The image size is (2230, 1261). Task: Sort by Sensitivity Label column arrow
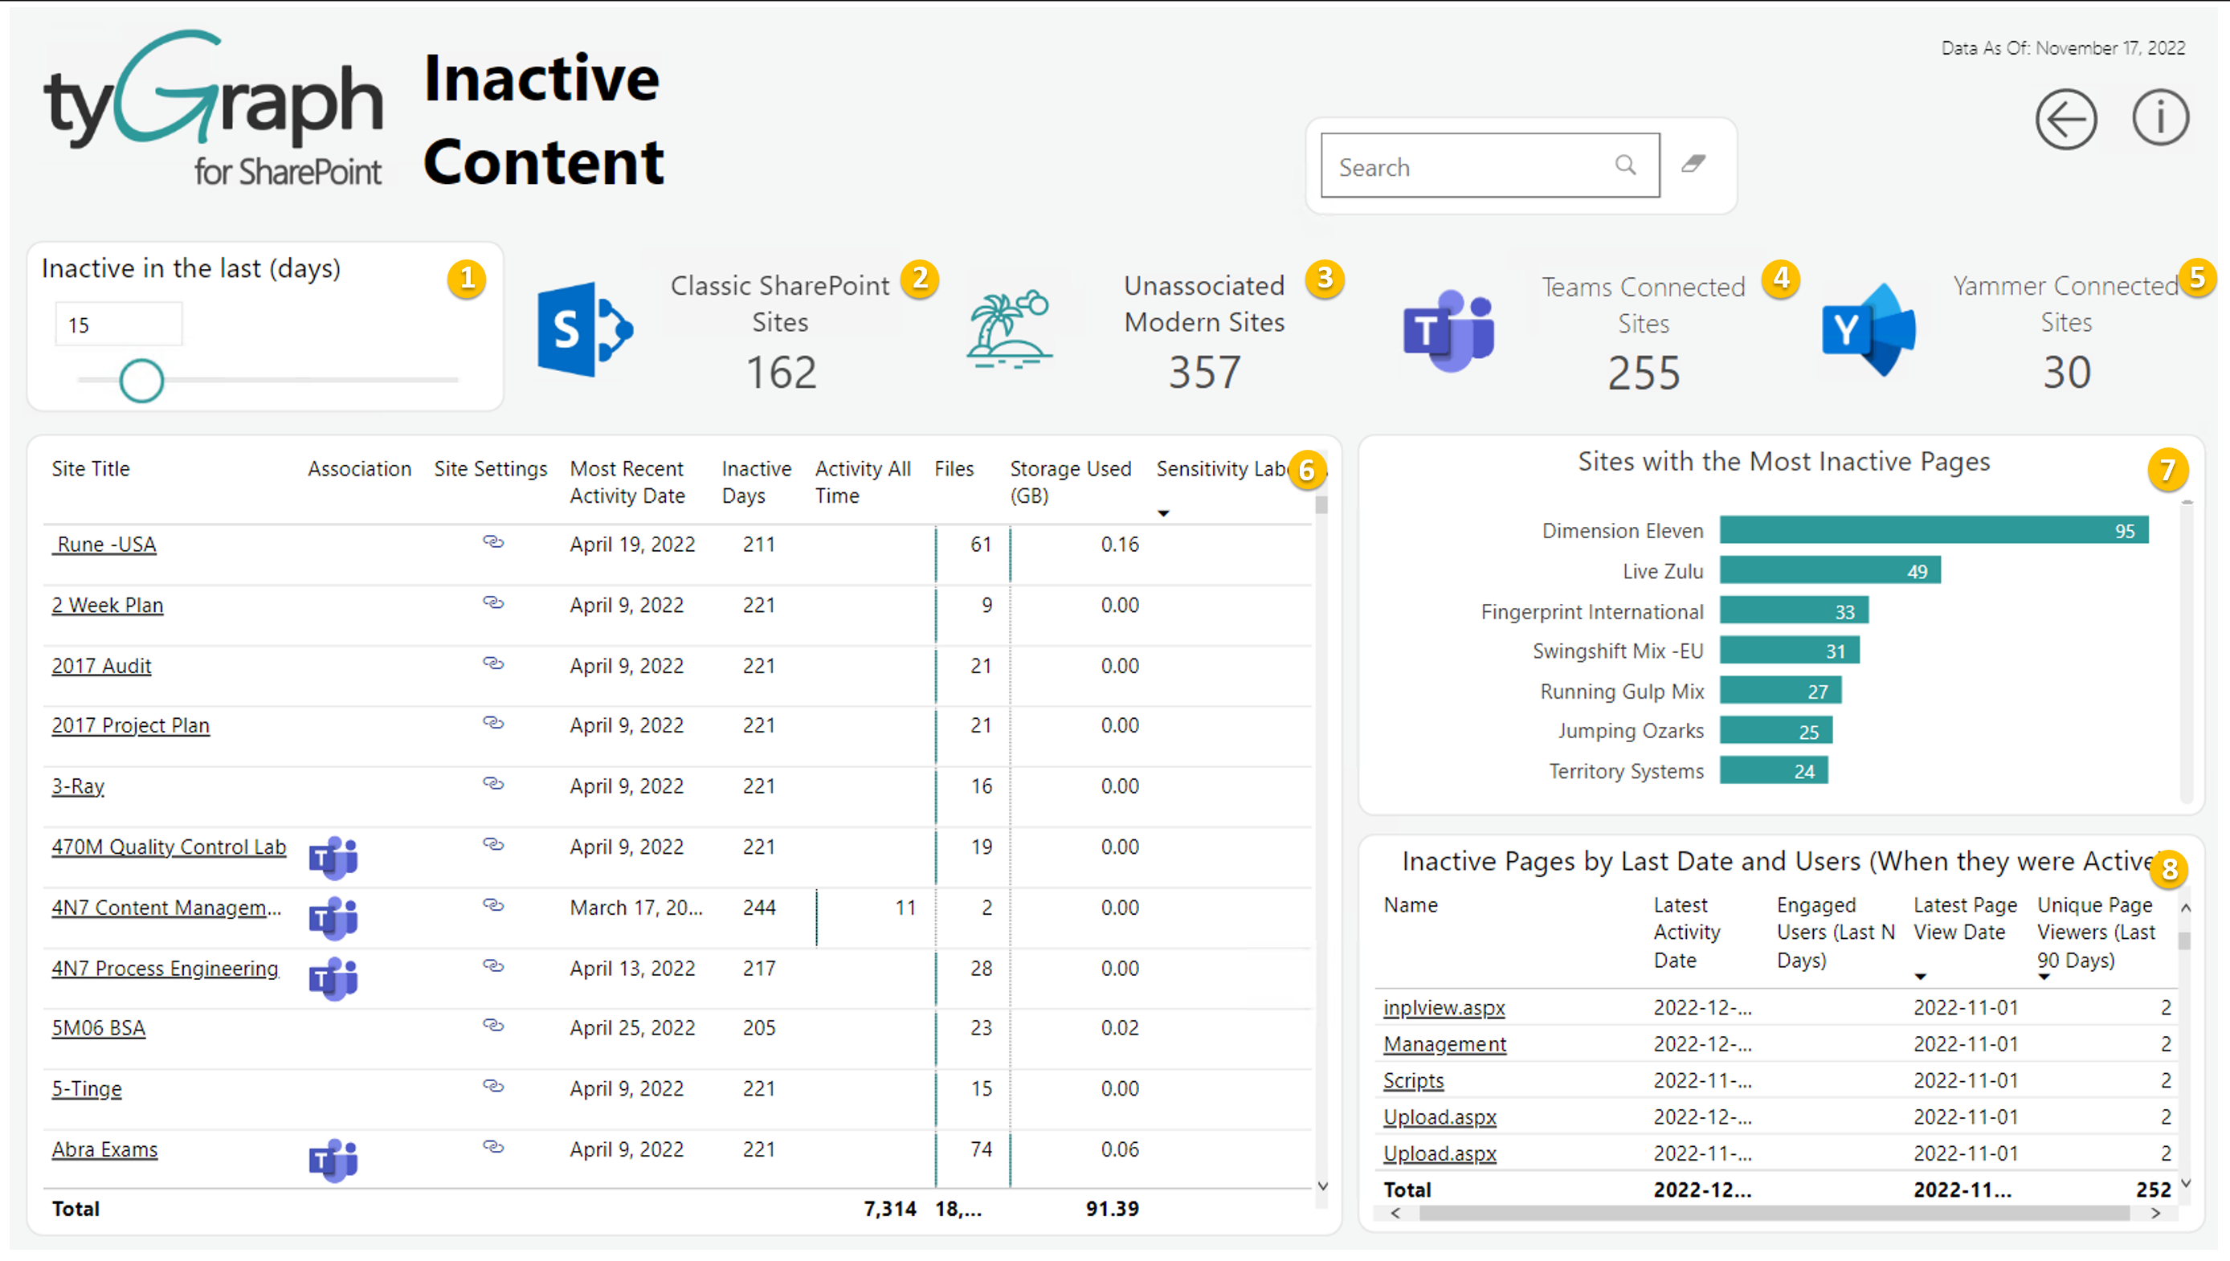click(1163, 513)
